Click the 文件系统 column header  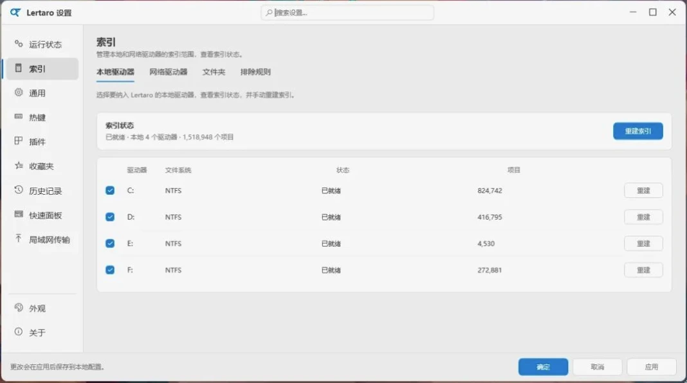178,170
